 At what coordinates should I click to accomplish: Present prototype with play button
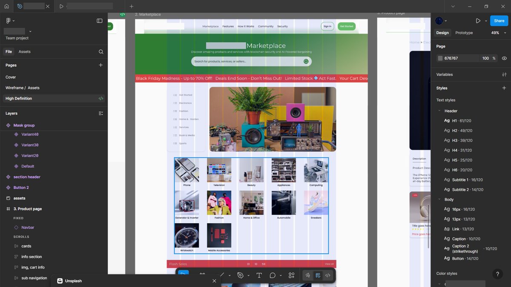(478, 20)
